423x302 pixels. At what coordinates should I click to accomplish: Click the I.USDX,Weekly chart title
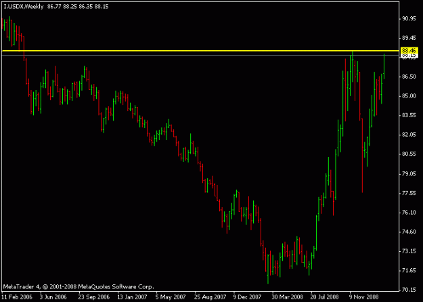point(24,7)
